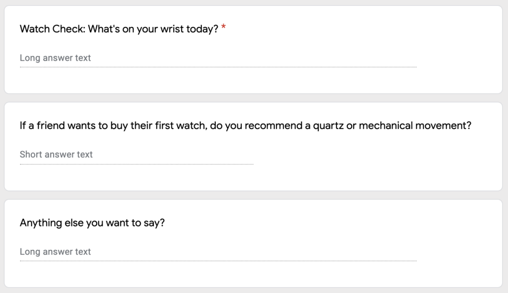Click the "Watch Check" question title
Viewport: 508px width, 293px height.
click(x=119, y=29)
